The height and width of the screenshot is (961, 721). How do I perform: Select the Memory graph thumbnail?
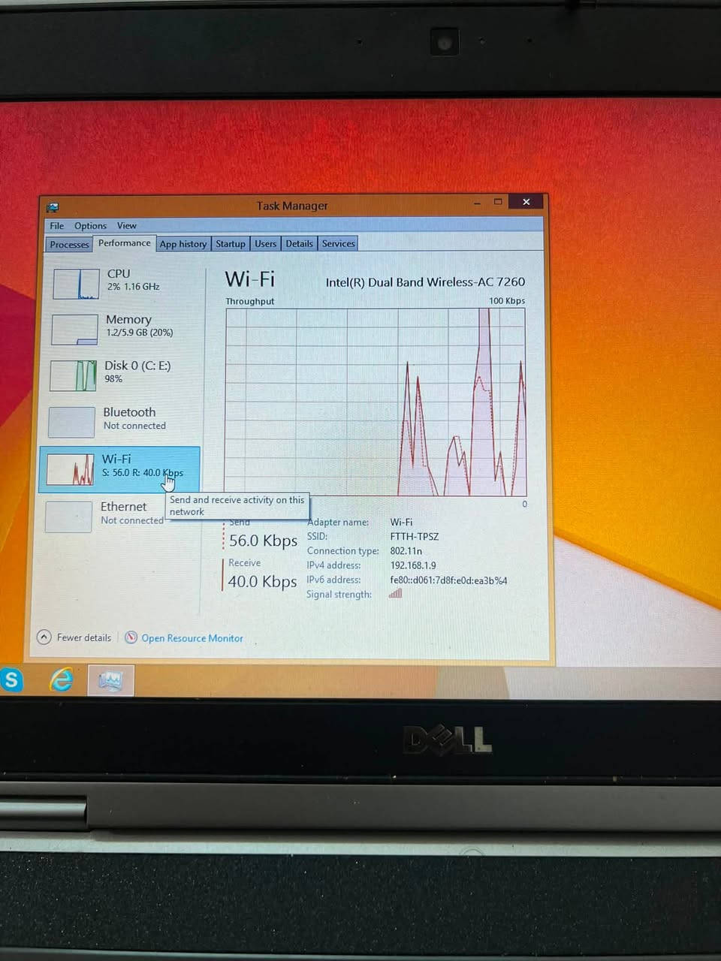click(74, 330)
